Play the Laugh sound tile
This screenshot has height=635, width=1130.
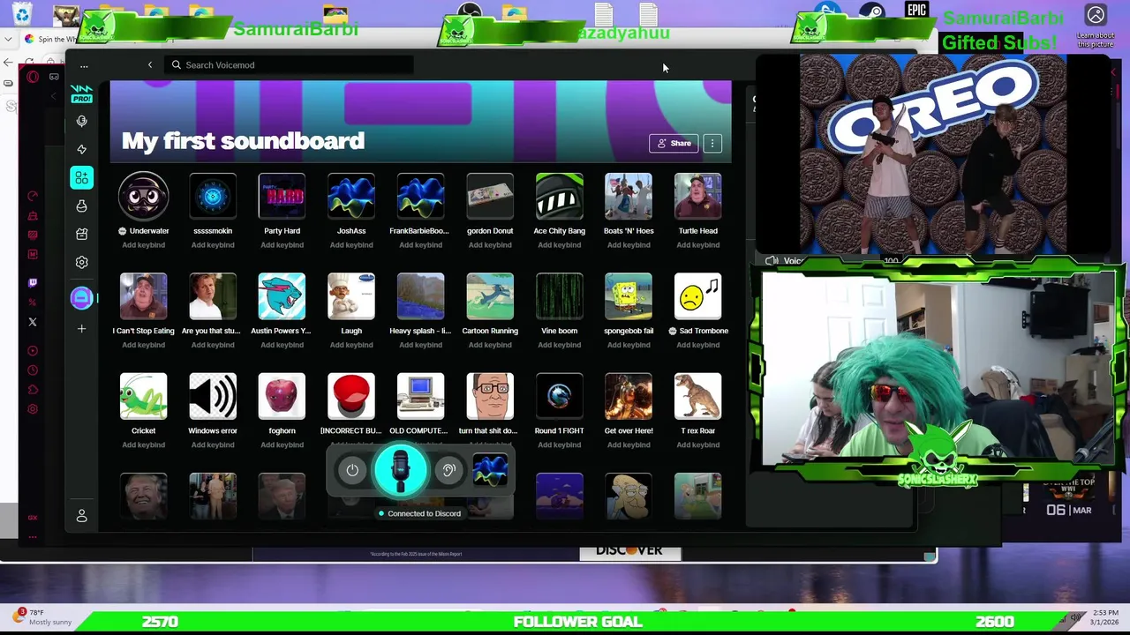351,296
